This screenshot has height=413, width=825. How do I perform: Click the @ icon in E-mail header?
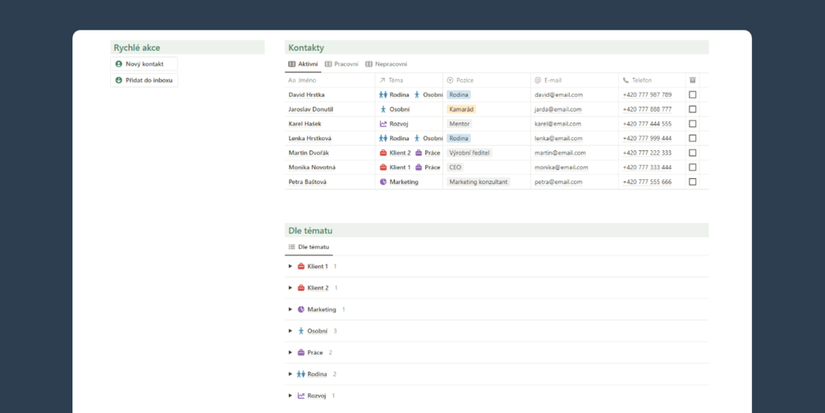[x=538, y=80]
